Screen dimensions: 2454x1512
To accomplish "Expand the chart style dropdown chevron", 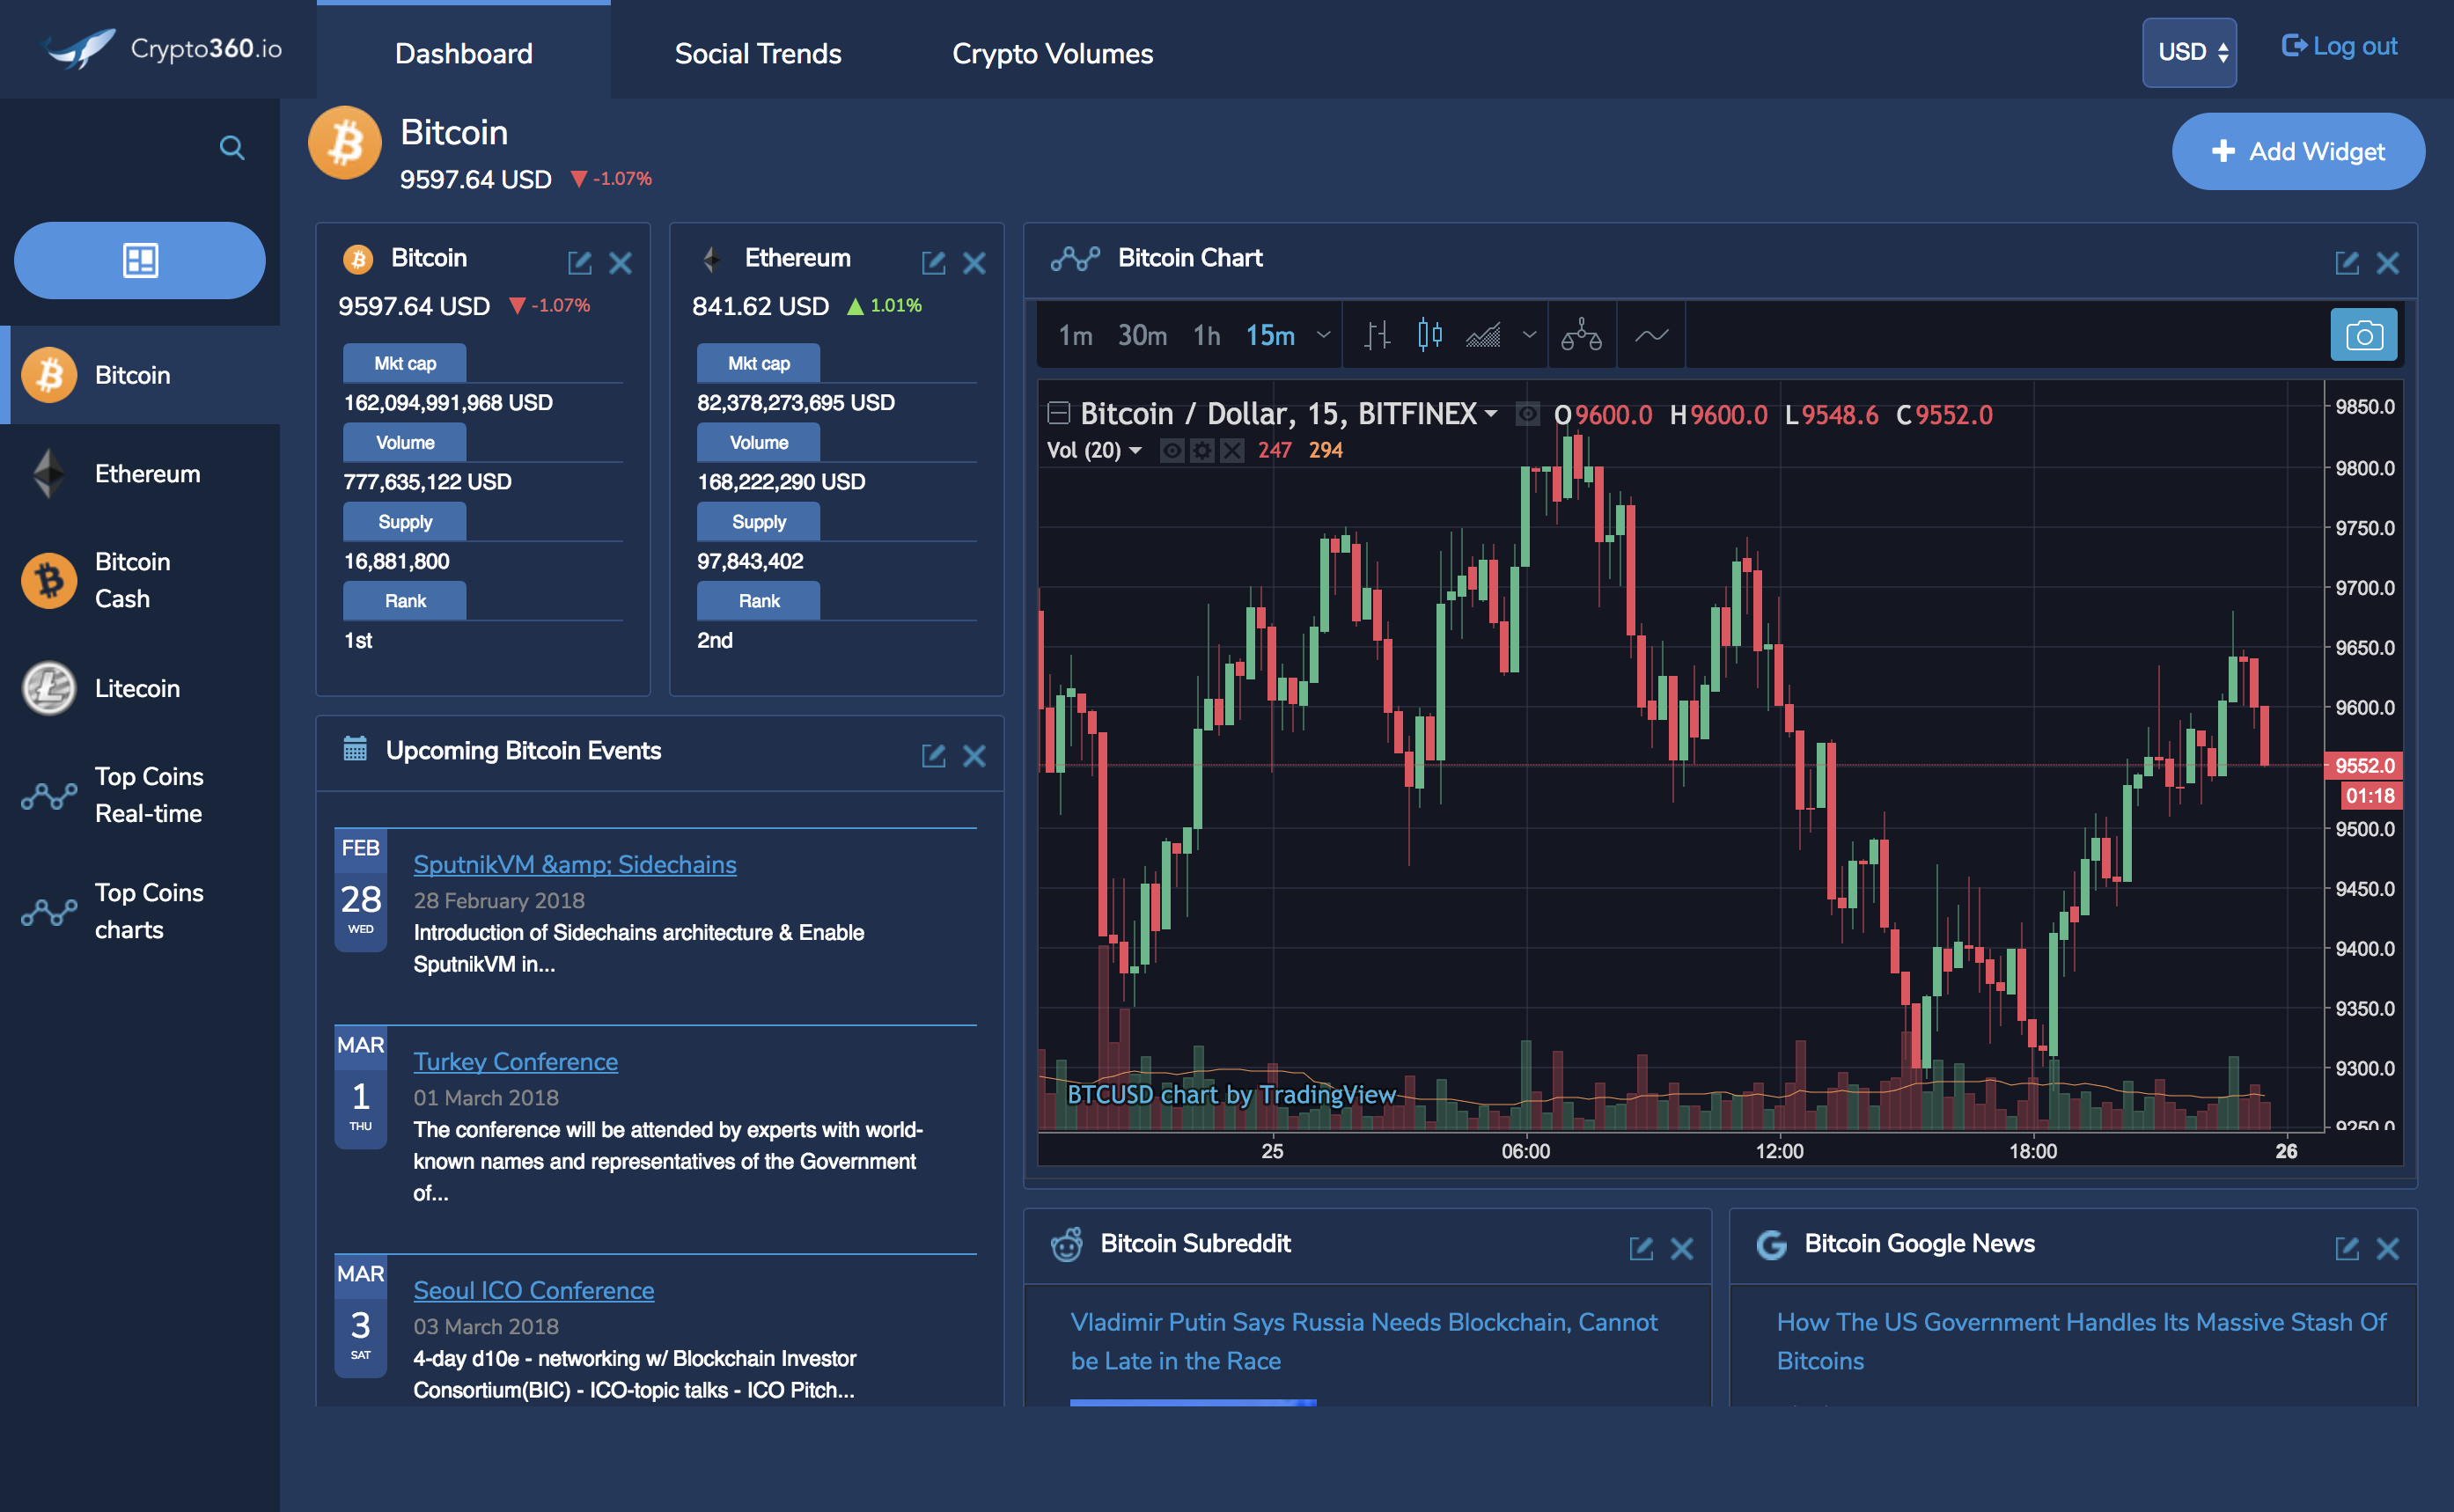I will [x=1529, y=335].
